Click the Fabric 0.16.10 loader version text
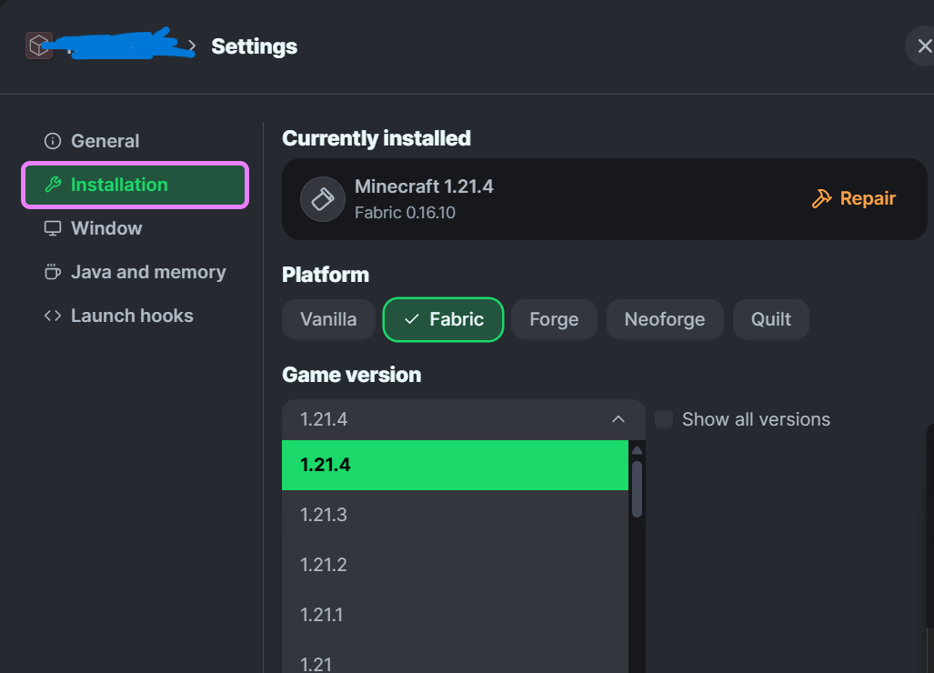Image resolution: width=934 pixels, height=673 pixels. (x=405, y=213)
